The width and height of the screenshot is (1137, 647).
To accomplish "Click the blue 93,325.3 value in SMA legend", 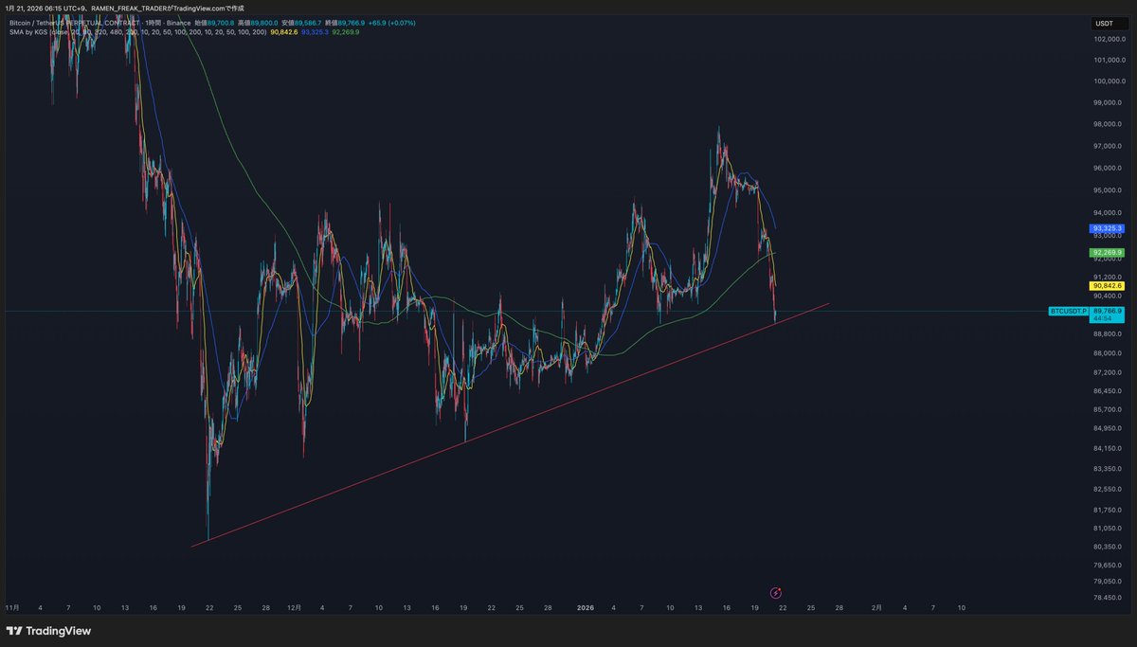I will pyautogui.click(x=315, y=32).
